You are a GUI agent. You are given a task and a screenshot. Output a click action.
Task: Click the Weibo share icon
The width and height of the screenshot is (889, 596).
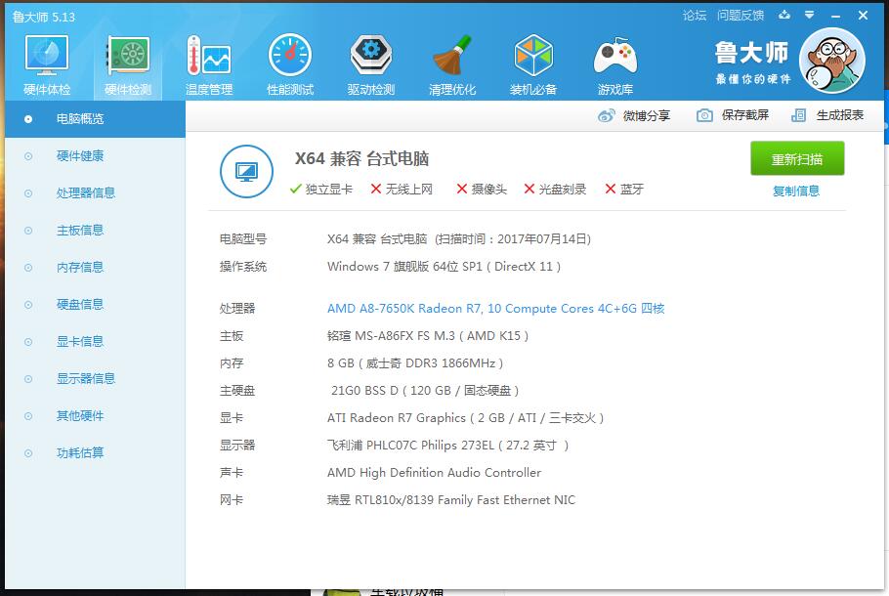(606, 115)
